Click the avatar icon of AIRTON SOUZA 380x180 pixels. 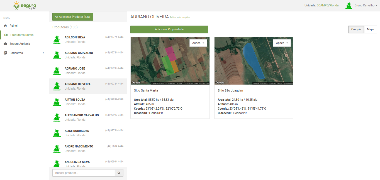coord(57,102)
